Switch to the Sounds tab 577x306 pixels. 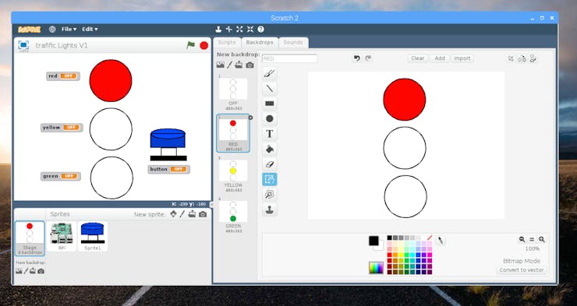click(x=293, y=43)
